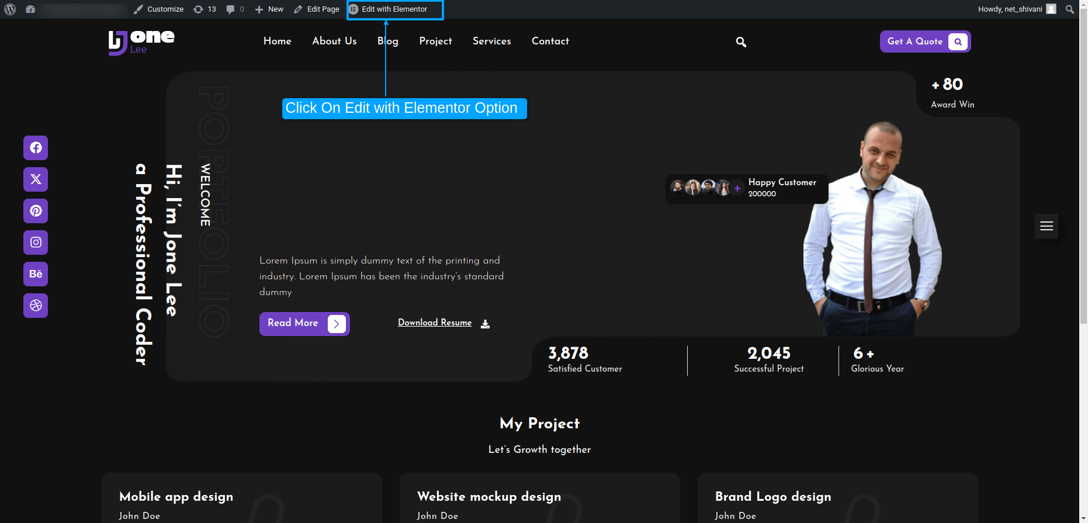Screen dimensions: 1088x523
Task: Open the Facebook social icon
Action: coord(36,148)
